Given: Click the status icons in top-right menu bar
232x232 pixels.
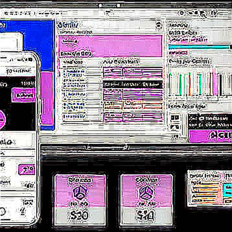Looking at the screenshot, I should pos(198,14).
